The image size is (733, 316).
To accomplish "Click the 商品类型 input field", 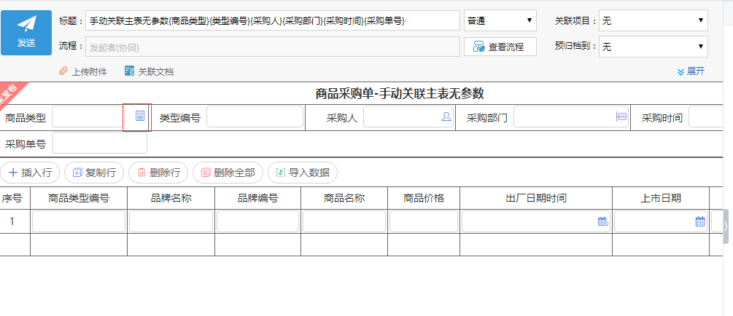I will click(88, 116).
